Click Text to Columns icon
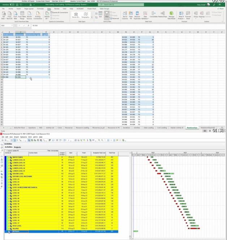This screenshot has height=240, width=227. [x=125, y=15]
